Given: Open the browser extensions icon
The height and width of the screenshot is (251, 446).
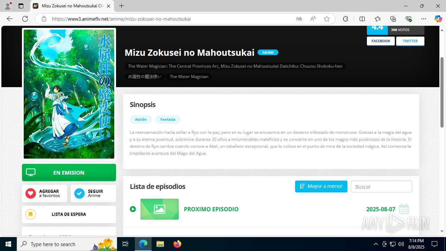Looking at the screenshot, I should coord(345,19).
